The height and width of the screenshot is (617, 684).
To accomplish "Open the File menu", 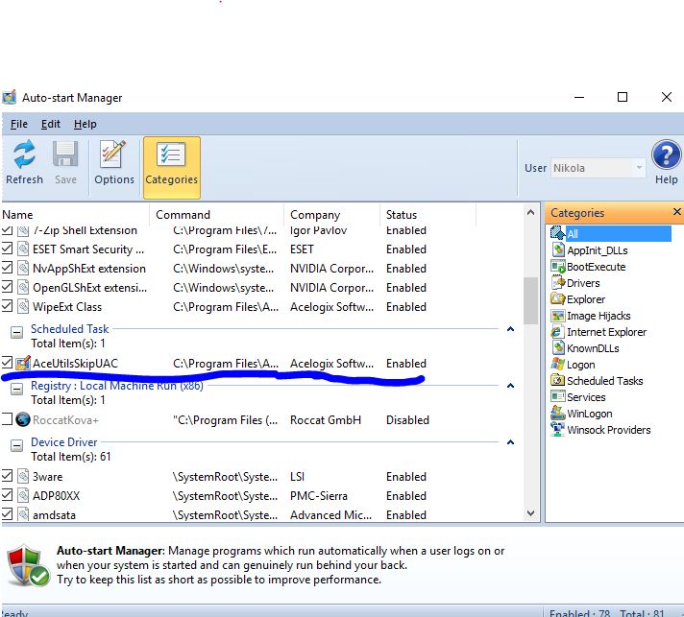I will pos(19,124).
